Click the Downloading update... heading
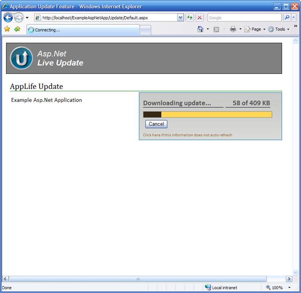 177,103
